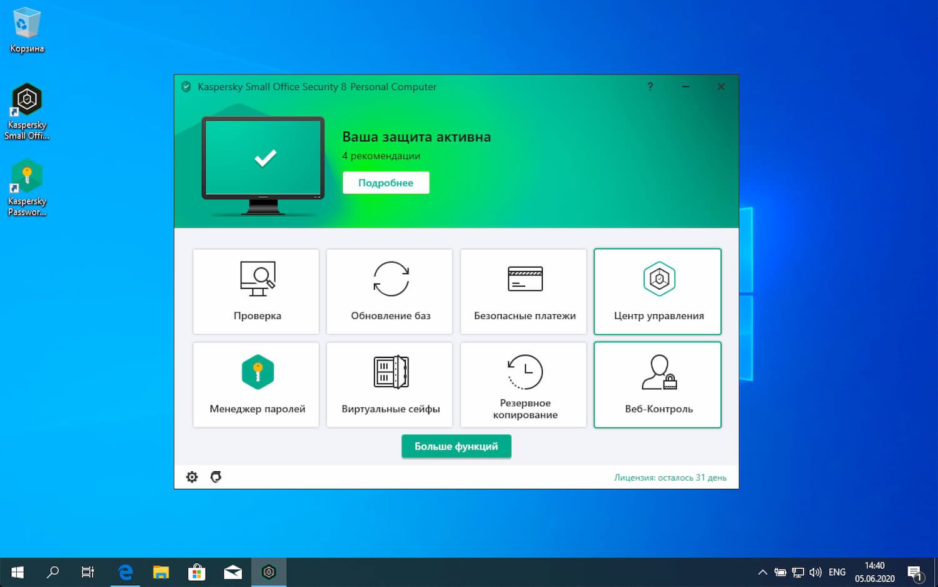Click the Подробнее button for recommendations
Screen dimensions: 938x587
pos(386,182)
